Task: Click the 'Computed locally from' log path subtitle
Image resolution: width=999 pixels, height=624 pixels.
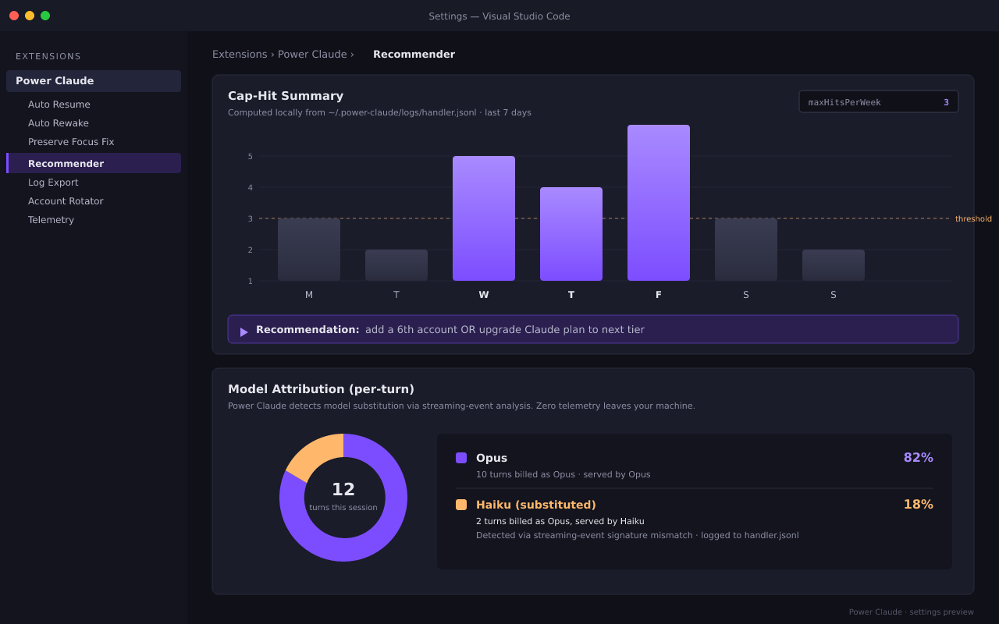Action: [379, 113]
